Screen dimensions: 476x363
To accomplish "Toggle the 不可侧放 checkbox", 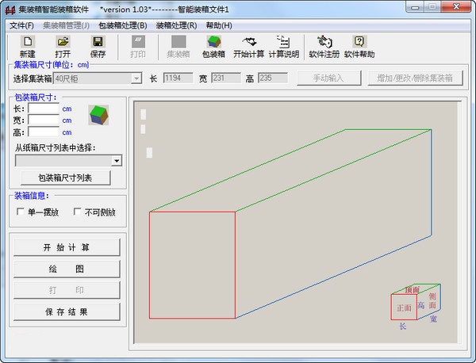I will tap(77, 212).
